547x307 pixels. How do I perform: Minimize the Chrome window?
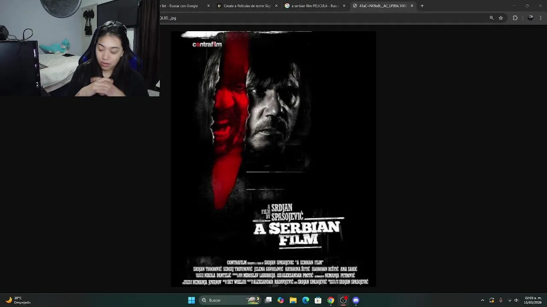[514, 6]
